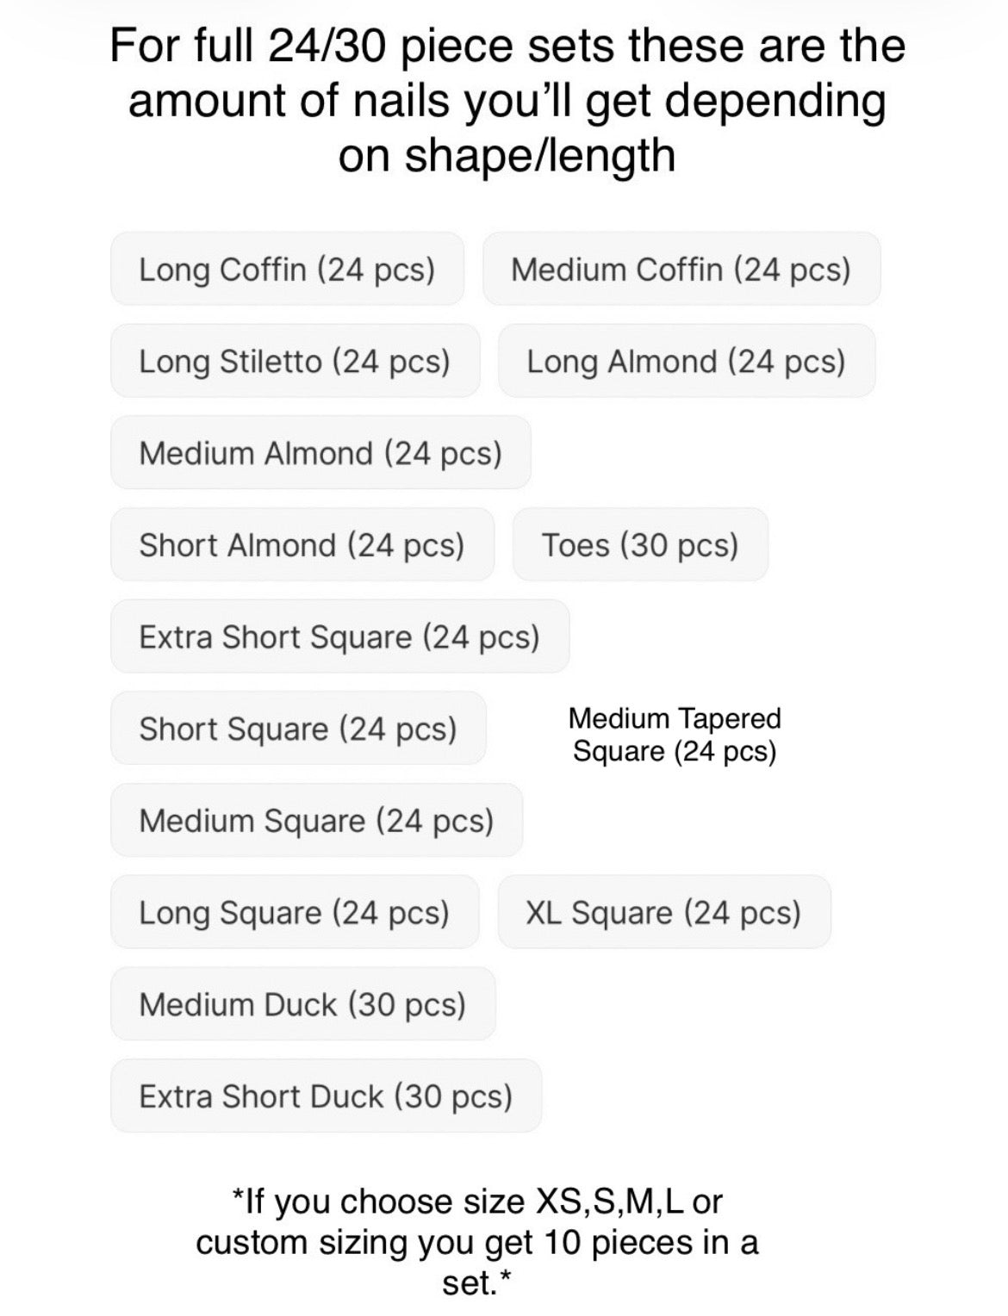Pick the Extra Short Square (24 pcs) pill

(x=339, y=637)
